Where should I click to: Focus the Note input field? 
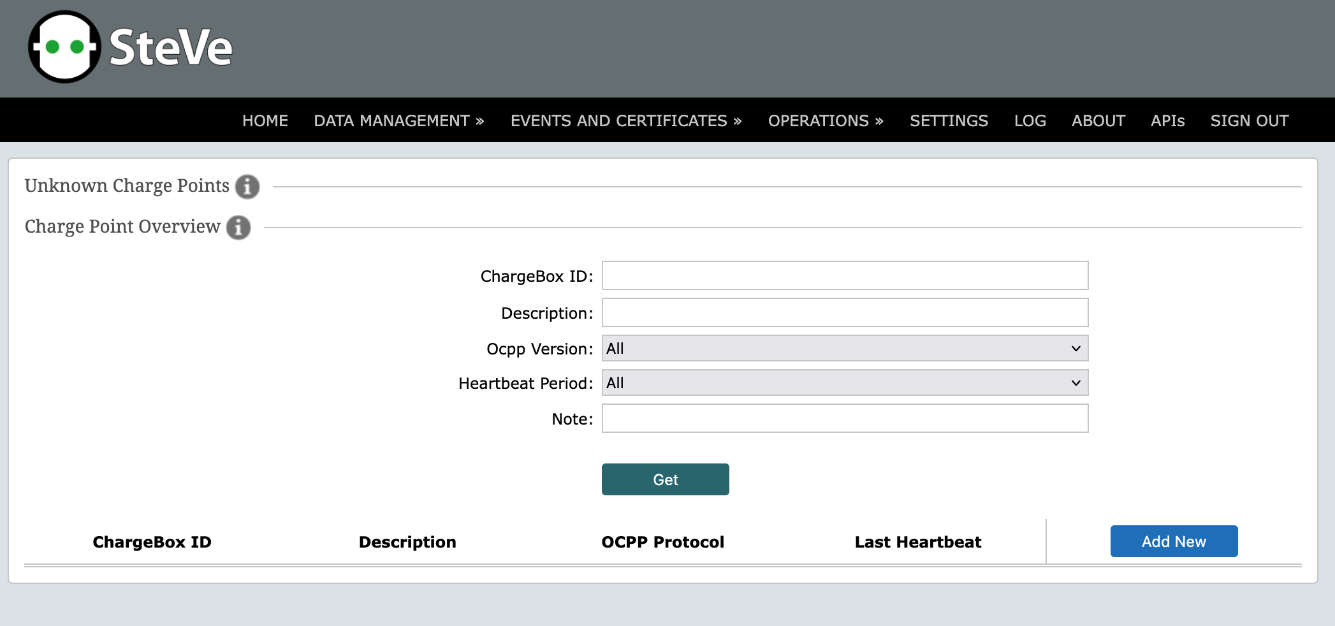pos(844,419)
